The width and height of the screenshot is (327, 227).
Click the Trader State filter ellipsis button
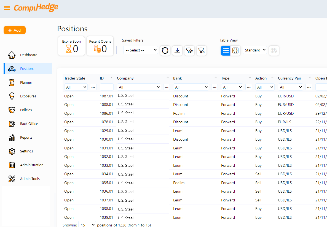pos(93,87)
